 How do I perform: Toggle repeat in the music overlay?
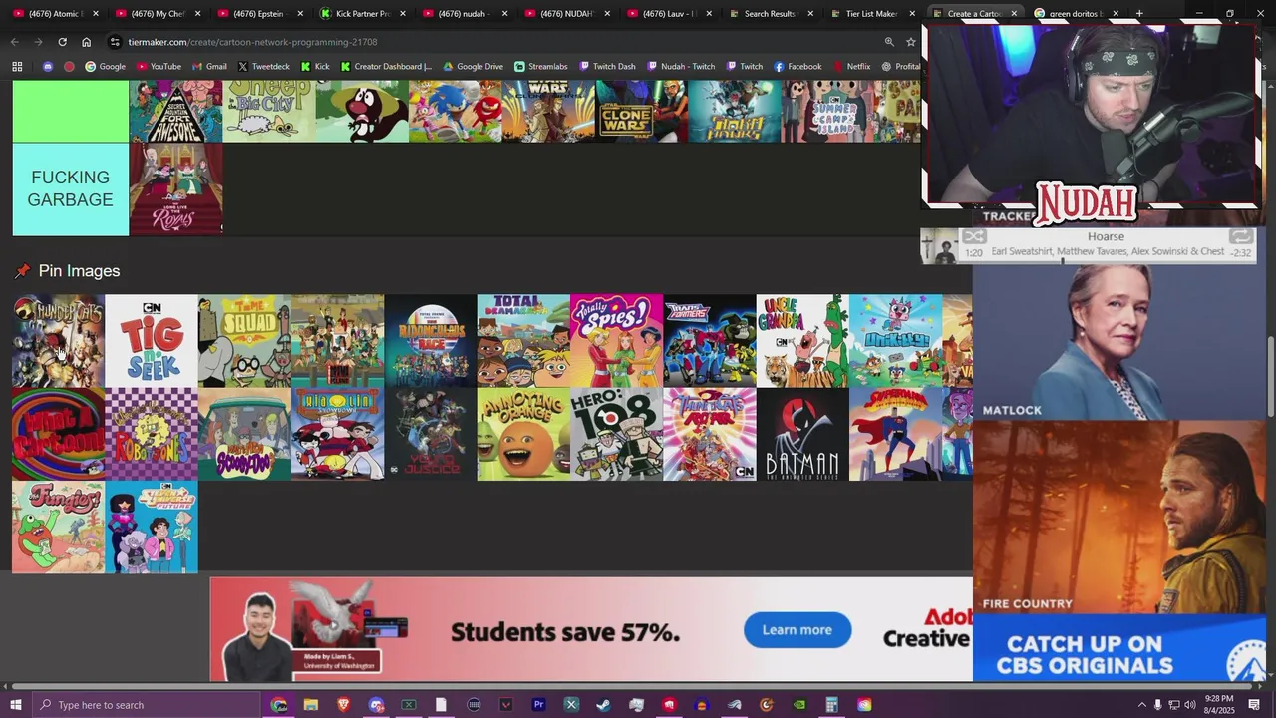tap(1241, 237)
